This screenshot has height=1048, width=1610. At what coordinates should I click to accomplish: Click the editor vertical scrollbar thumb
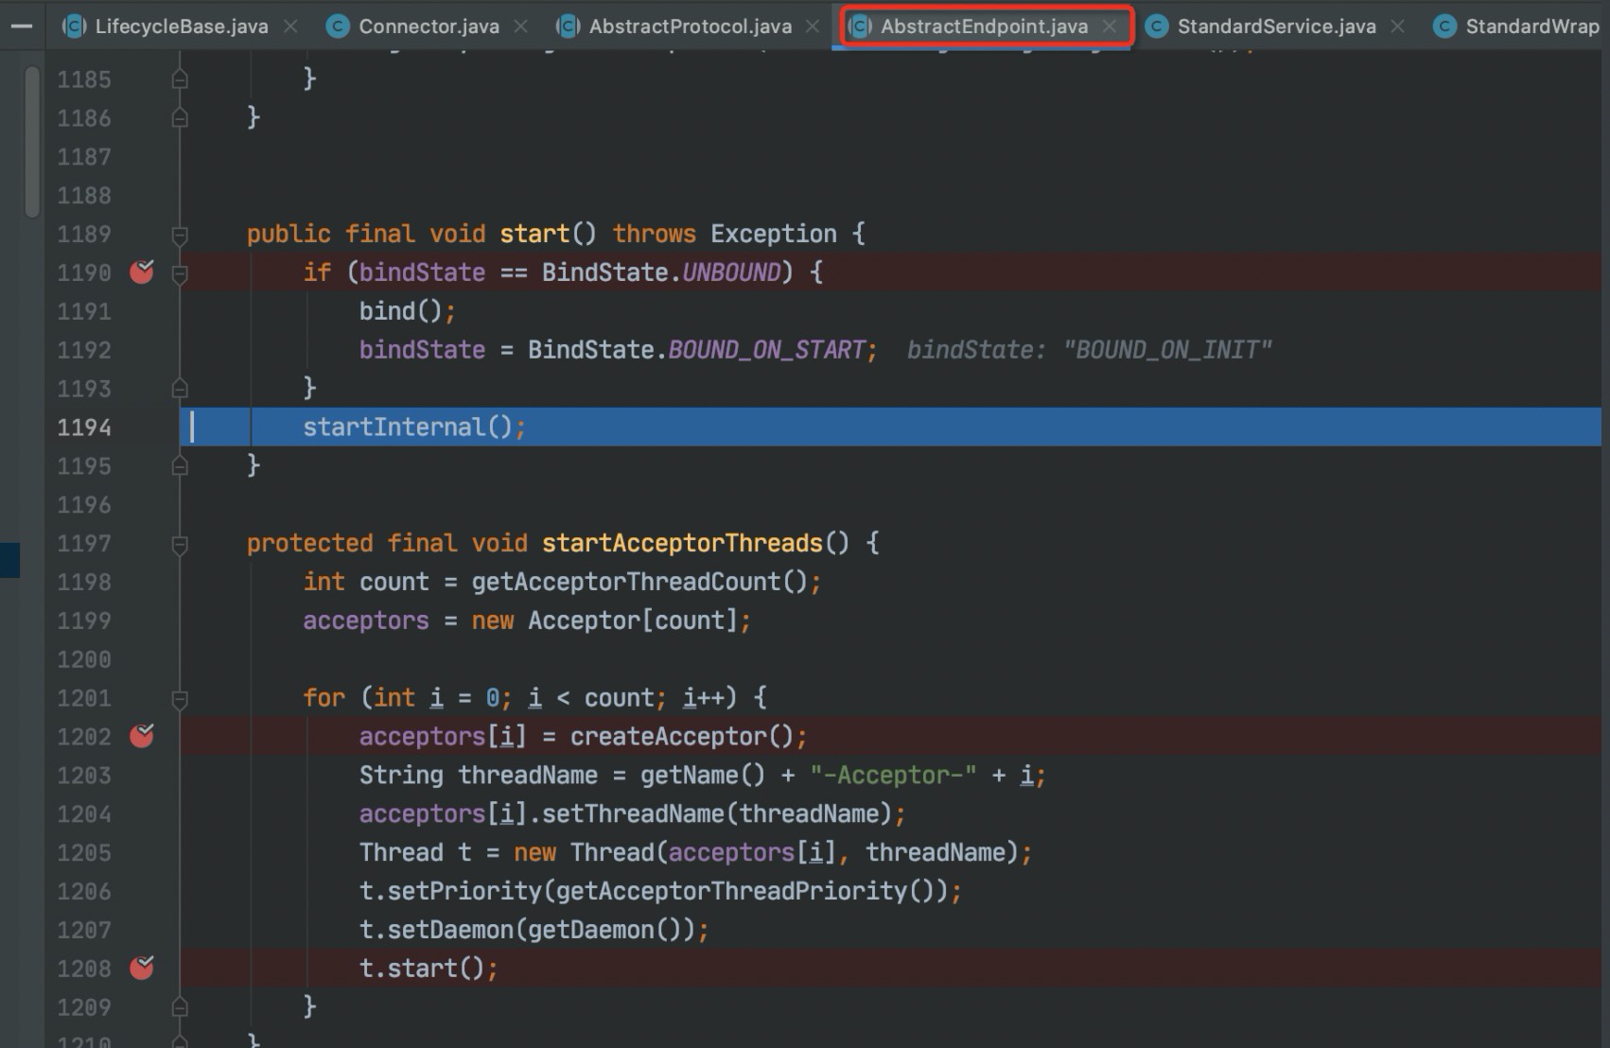tap(32, 142)
